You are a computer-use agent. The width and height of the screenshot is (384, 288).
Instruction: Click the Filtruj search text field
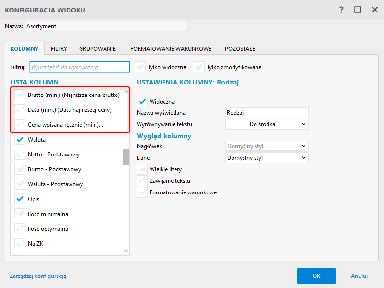(80, 67)
